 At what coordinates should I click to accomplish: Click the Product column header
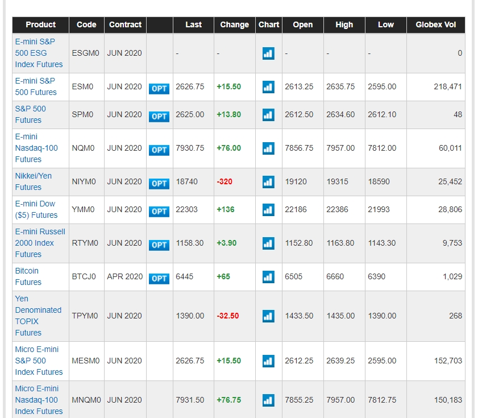coord(40,24)
